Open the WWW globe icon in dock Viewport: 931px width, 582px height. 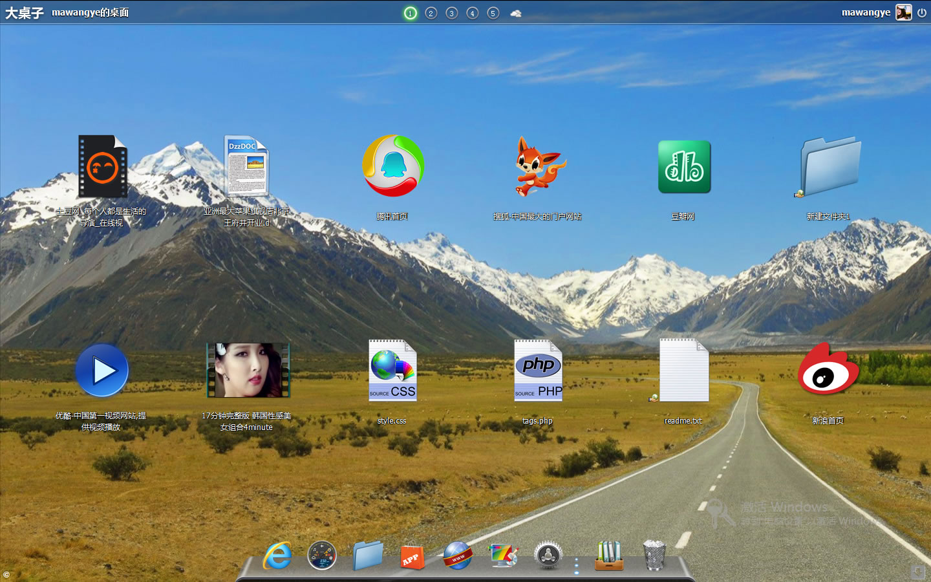pyautogui.click(x=458, y=555)
